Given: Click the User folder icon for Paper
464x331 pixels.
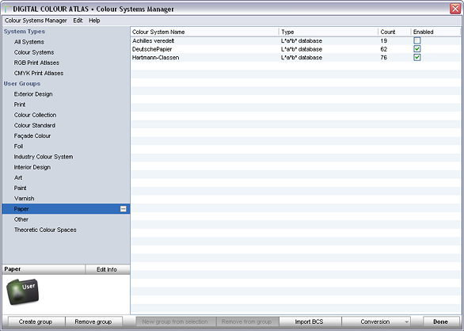Looking at the screenshot, I should pyautogui.click(x=23, y=291).
